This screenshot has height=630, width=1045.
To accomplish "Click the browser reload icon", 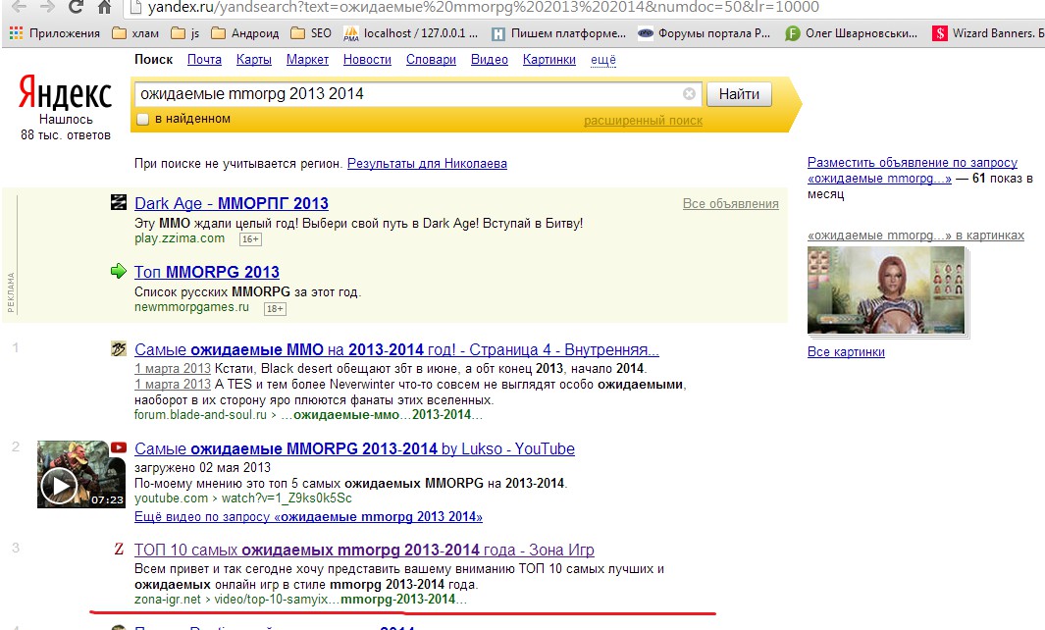I will click(x=76, y=7).
